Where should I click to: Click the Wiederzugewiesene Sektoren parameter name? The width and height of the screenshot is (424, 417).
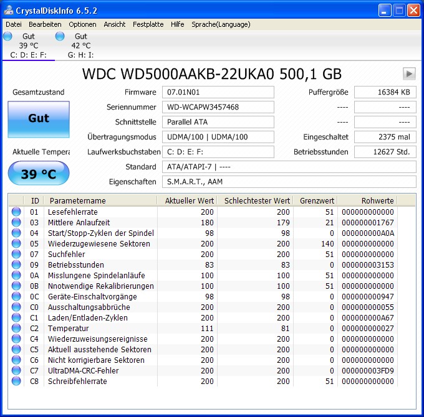99,244
